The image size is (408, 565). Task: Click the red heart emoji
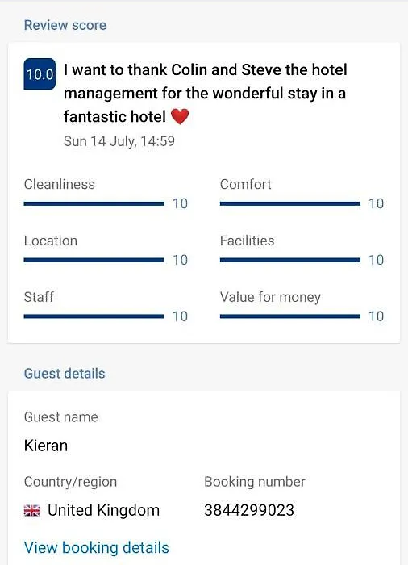[x=180, y=117]
